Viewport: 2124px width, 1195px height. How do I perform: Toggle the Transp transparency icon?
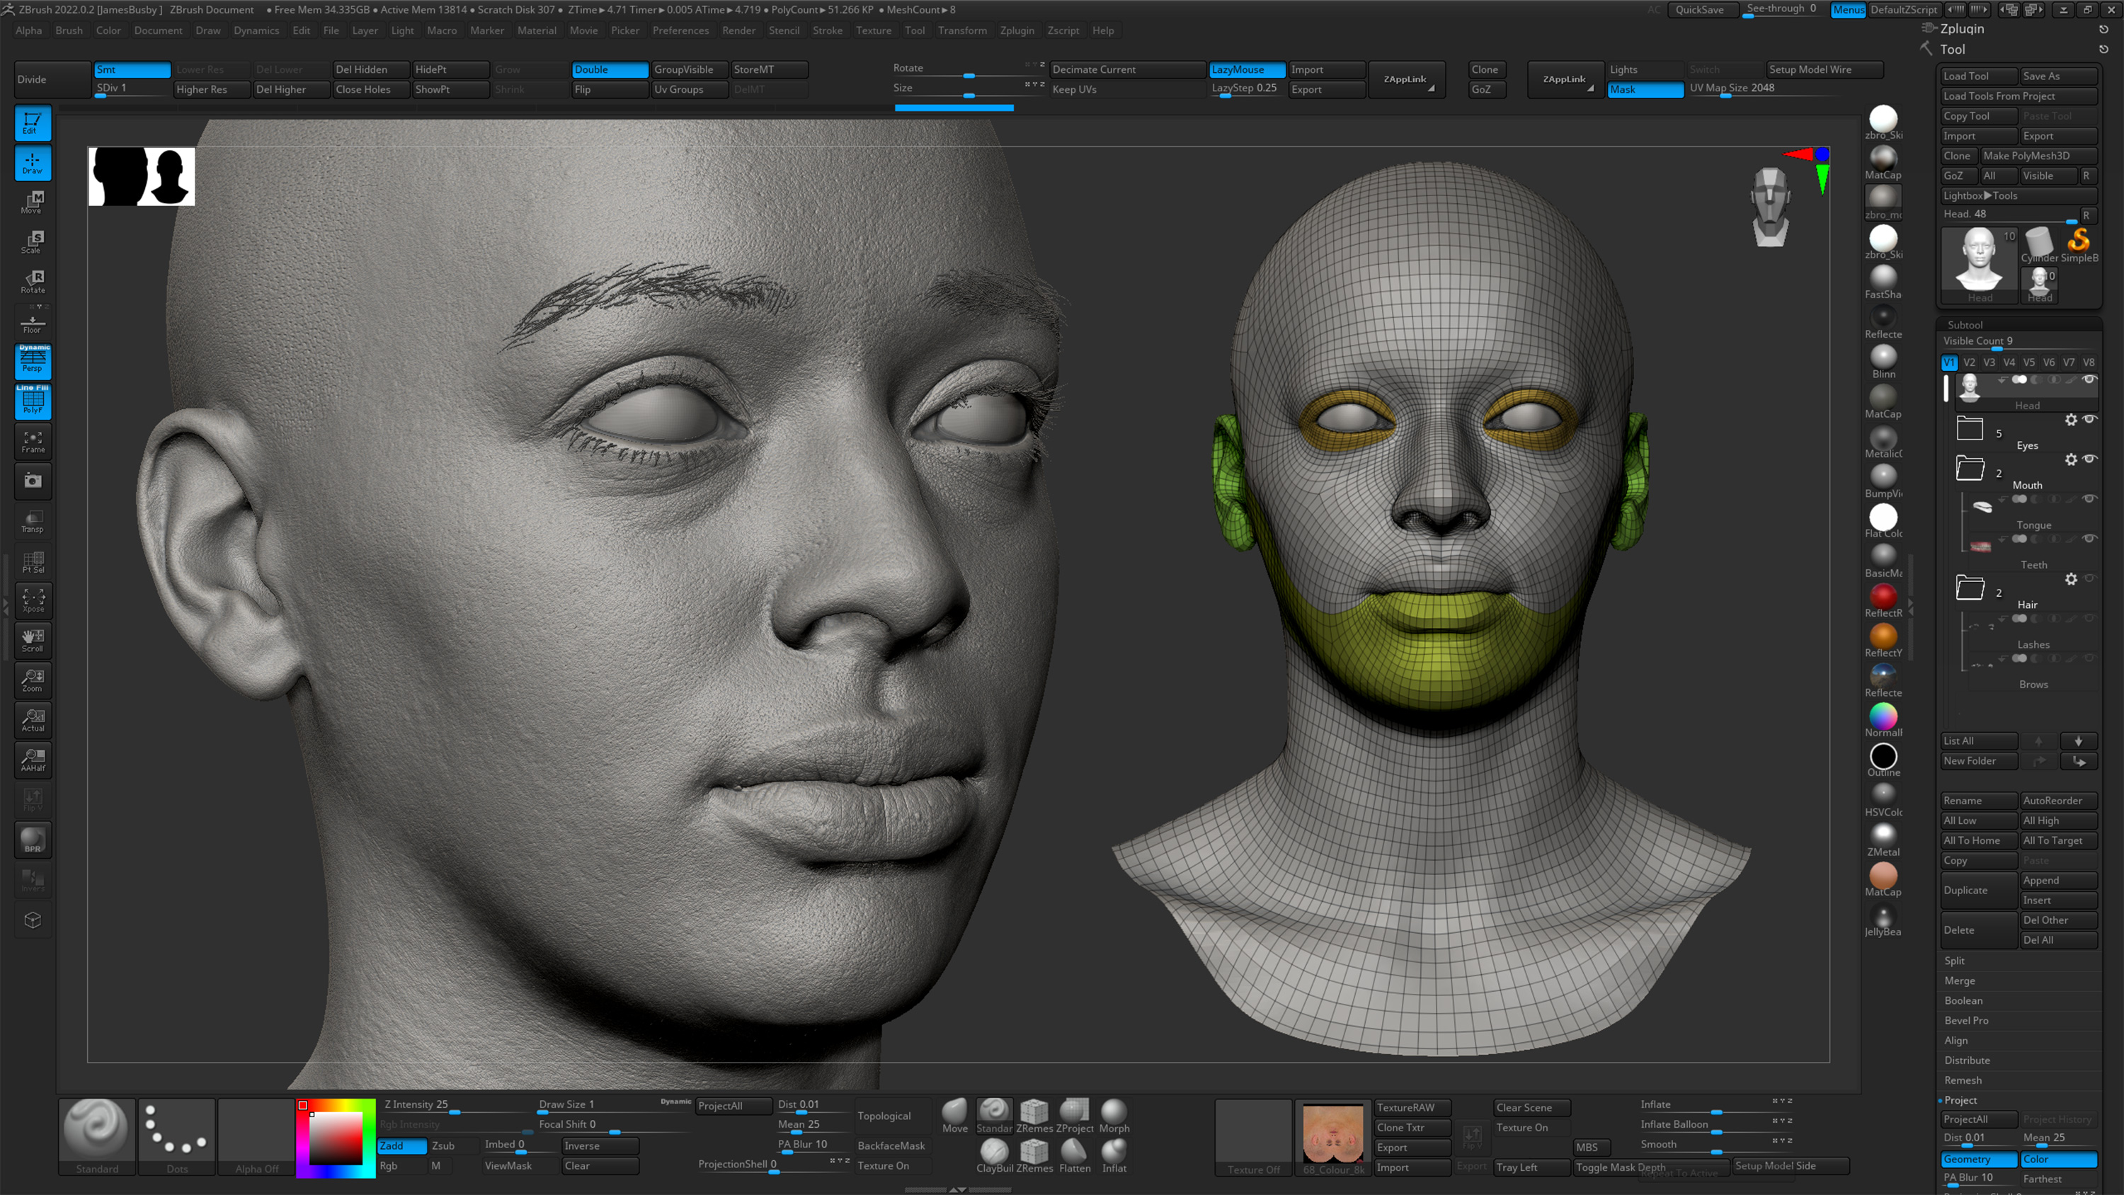coord(33,520)
